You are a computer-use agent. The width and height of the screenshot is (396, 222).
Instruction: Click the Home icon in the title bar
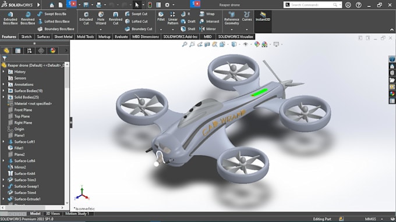click(52, 5)
